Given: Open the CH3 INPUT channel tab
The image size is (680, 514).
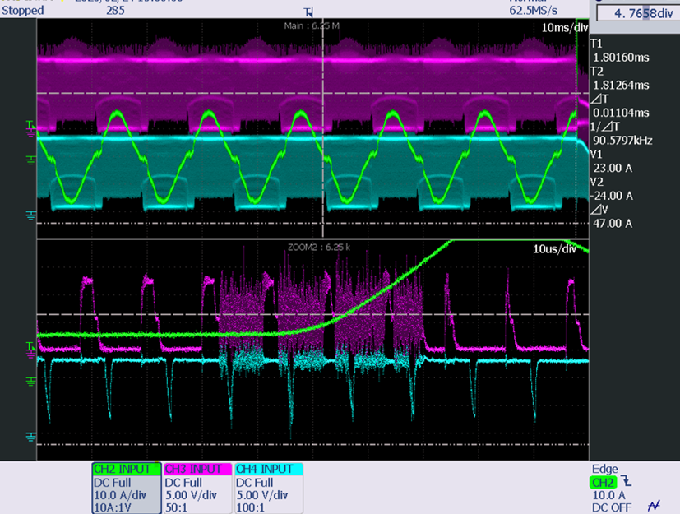Looking at the screenshot, I should tap(198, 470).
